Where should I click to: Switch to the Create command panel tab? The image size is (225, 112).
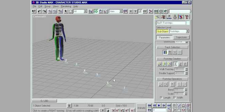coord(157,17)
